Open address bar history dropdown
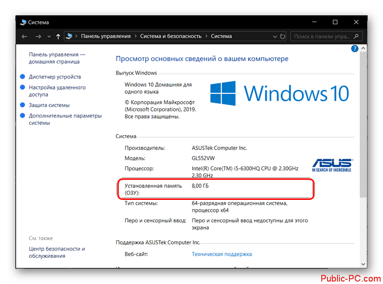383x284 pixels. click(275, 37)
